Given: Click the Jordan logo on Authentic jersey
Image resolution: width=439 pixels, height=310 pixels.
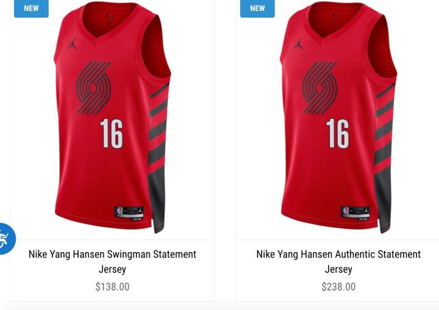Looking at the screenshot, I should [x=298, y=44].
